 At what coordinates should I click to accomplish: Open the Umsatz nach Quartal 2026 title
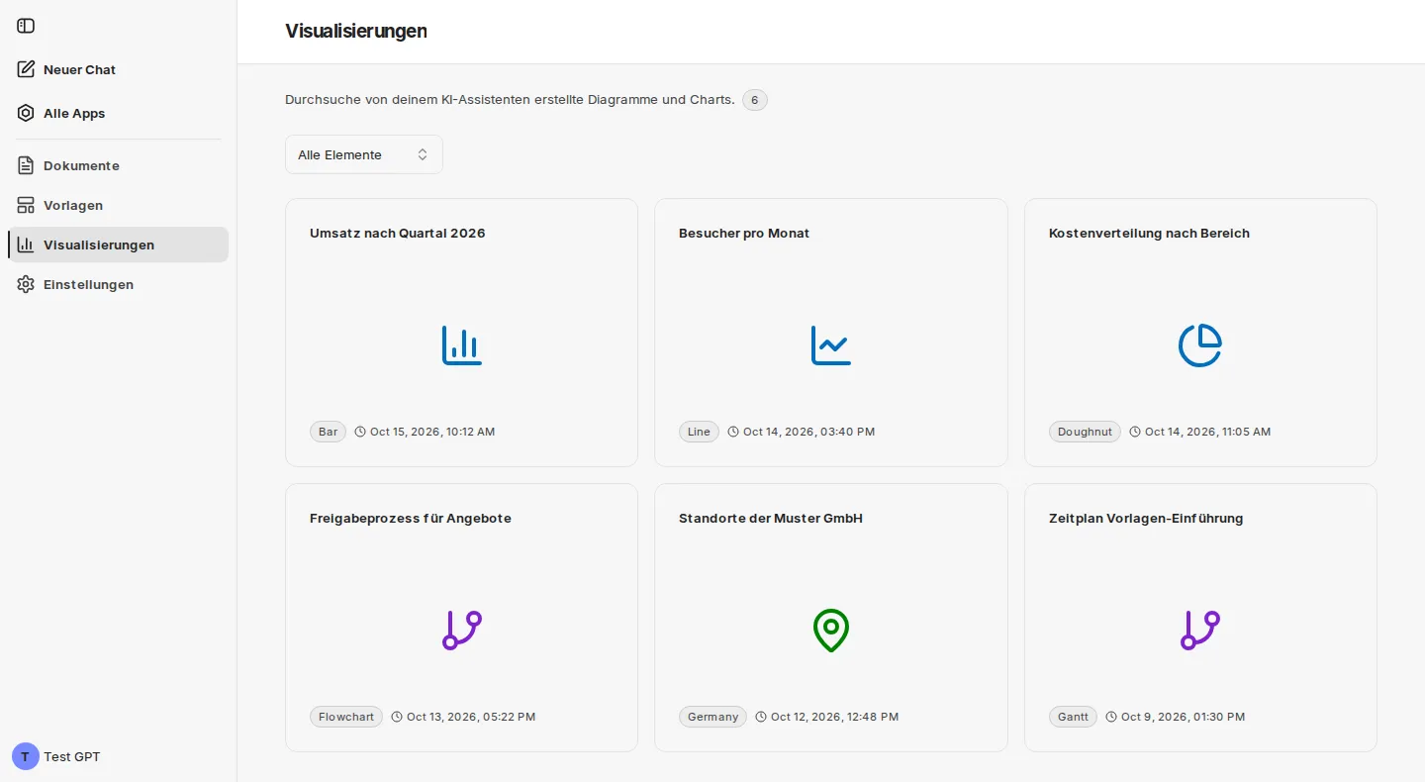click(x=398, y=234)
